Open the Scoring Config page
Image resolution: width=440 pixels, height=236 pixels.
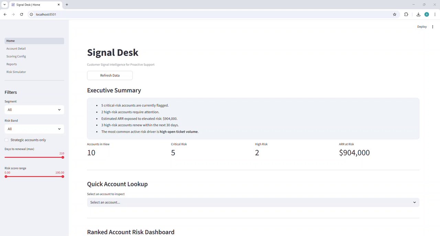[16, 56]
